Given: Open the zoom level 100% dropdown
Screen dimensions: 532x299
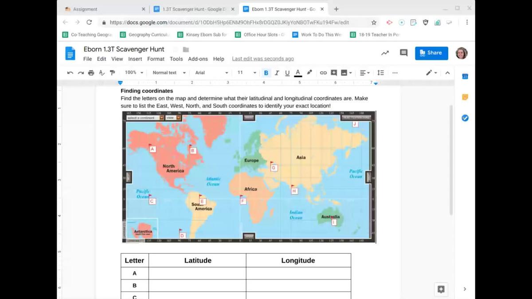Looking at the screenshot, I should point(134,73).
